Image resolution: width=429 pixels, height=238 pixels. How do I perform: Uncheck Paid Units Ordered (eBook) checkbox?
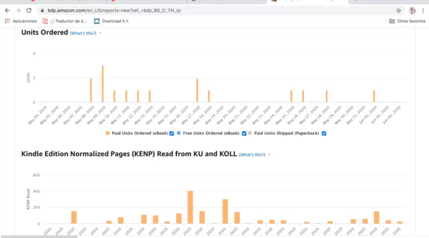pyautogui.click(x=172, y=133)
